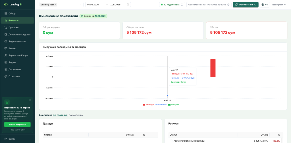Click the Зарплата и Кадры people icon
The image size is (291, 143).
[x=6, y=55]
